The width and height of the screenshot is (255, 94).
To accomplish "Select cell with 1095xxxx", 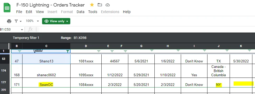I will point(86,71).
